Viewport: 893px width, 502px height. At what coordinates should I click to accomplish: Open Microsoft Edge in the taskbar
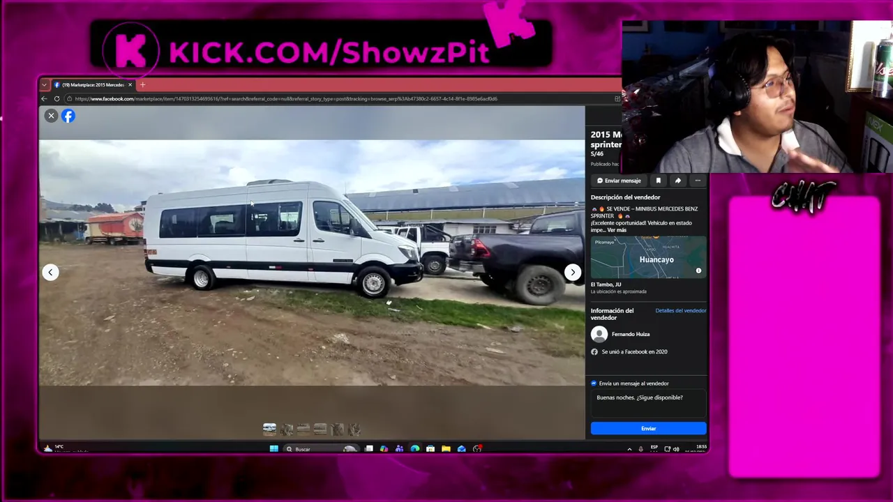pos(414,449)
